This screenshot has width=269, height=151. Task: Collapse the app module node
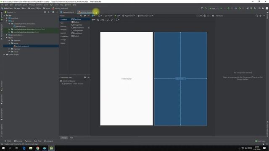[x=4, y=15]
